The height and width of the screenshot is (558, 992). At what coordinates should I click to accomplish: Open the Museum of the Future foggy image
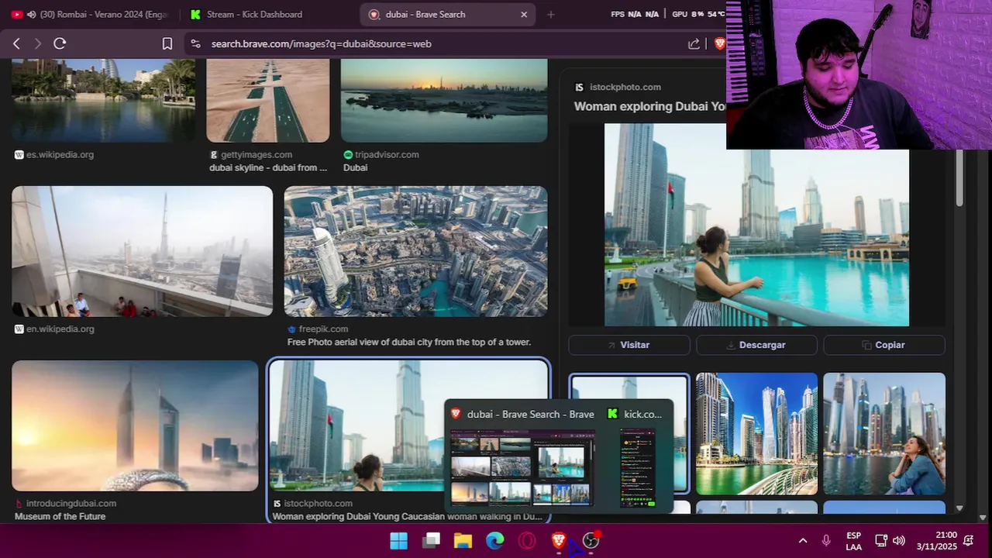(x=135, y=425)
